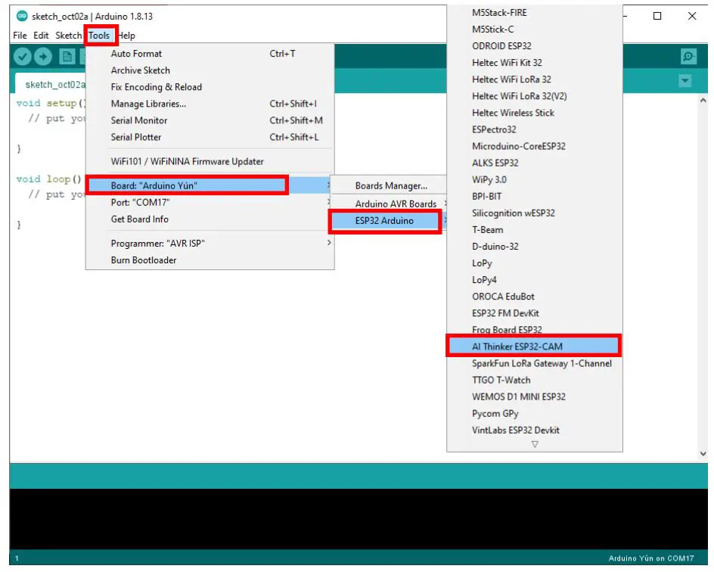Open the File menu

(x=20, y=36)
